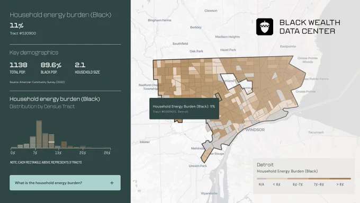360x203 pixels.
Task: Click the 'Hazel Park' map label
Action: [x=228, y=50]
